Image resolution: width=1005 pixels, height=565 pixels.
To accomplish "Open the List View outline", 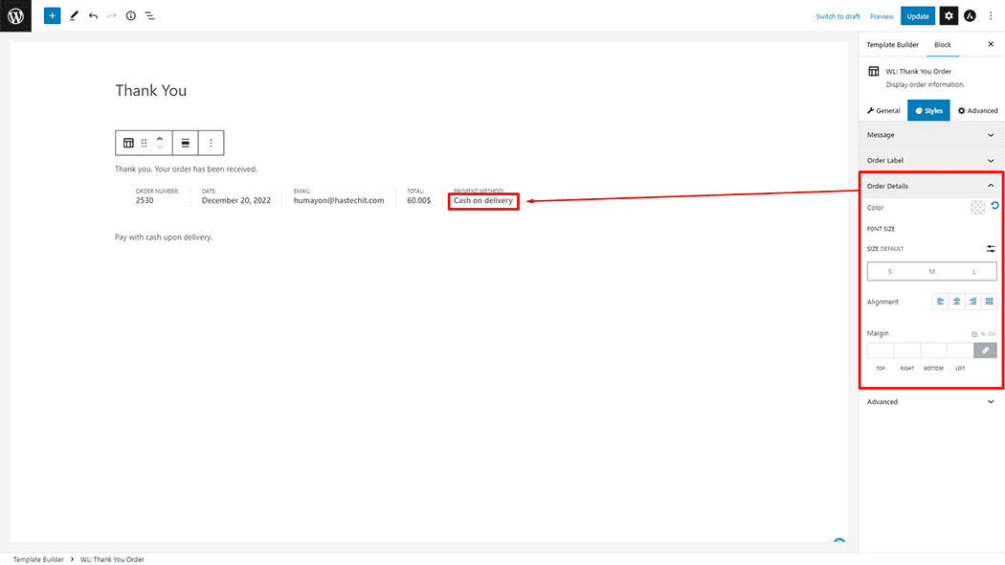I will pos(150,16).
